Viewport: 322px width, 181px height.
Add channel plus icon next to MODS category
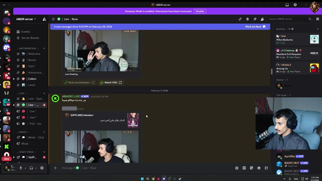tap(44, 132)
